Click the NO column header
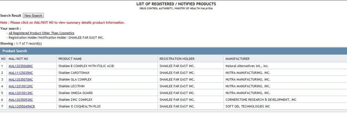This screenshot has width=347, height=113. pyautogui.click(x=3, y=59)
